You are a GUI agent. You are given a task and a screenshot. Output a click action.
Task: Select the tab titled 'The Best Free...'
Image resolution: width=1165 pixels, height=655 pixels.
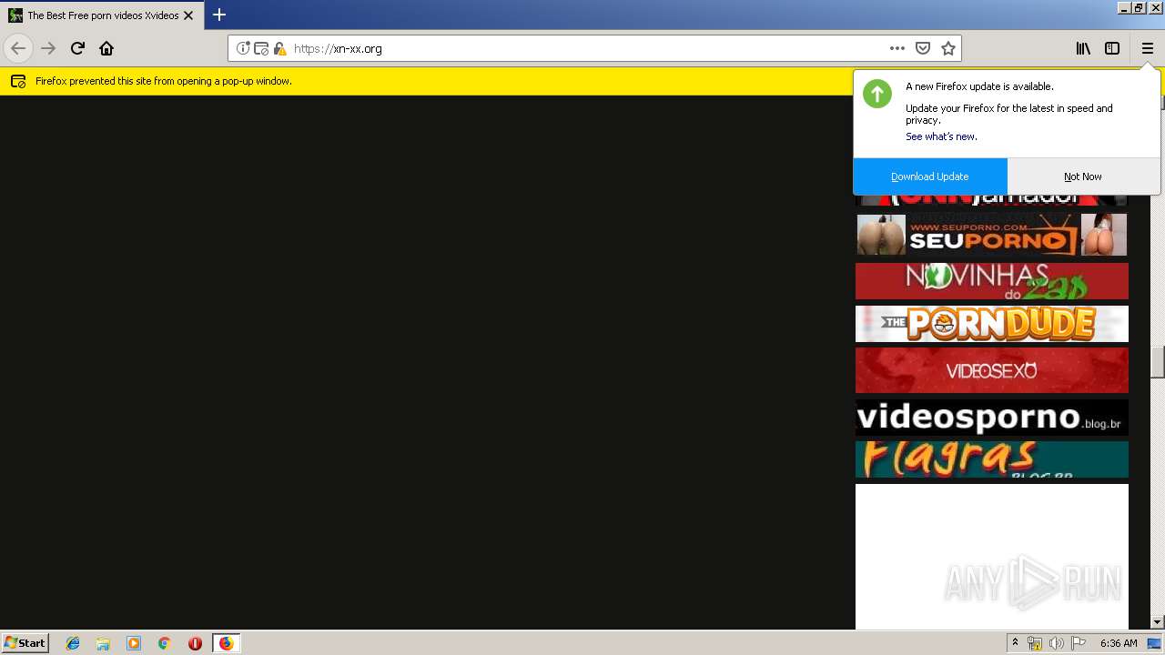102,15
